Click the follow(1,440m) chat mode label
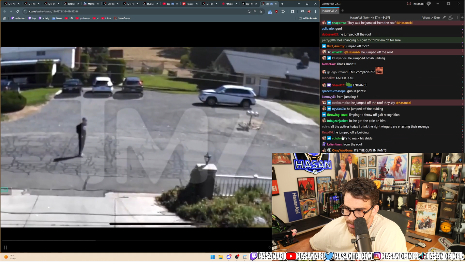This screenshot has width=465, height=262. pyautogui.click(x=430, y=18)
